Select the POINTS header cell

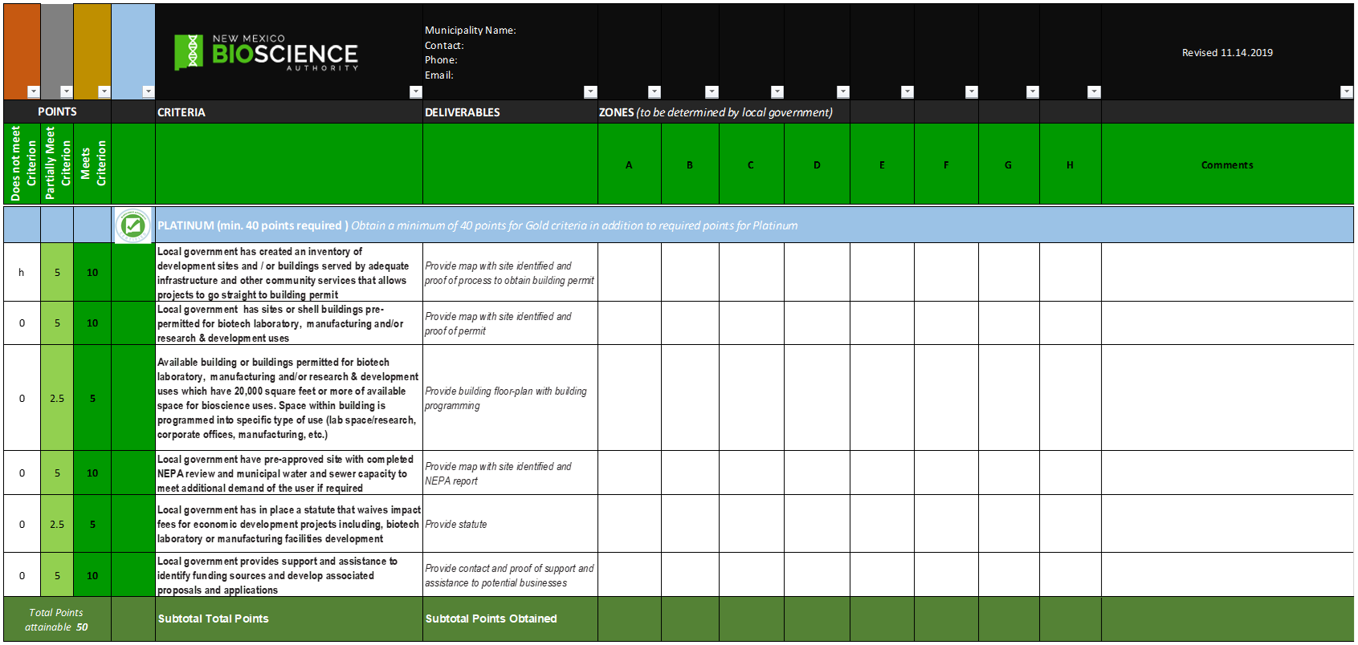[x=57, y=112]
